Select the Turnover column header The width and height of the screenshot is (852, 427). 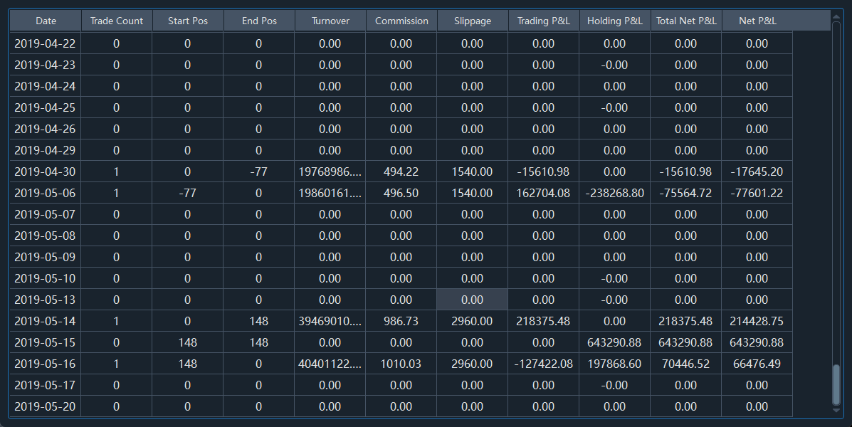330,21
